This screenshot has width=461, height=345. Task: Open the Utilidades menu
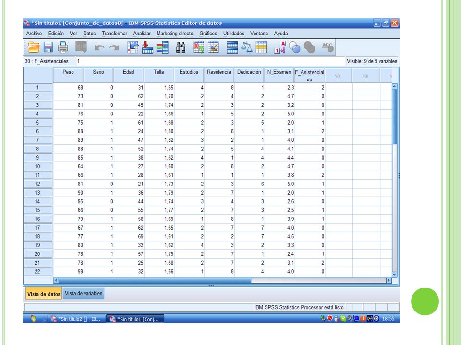tap(233, 34)
